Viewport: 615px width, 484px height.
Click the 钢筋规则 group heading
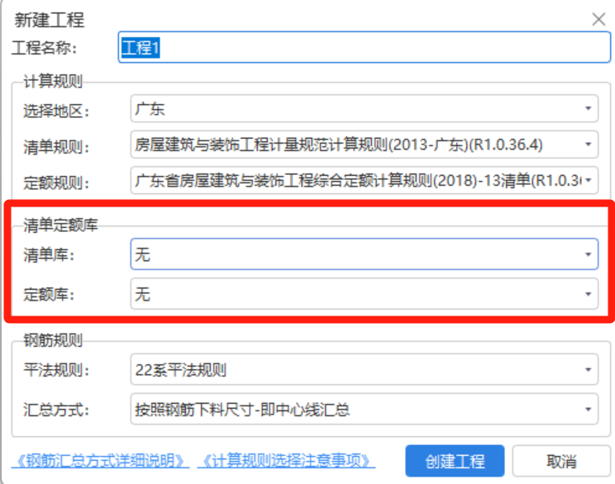(53, 340)
